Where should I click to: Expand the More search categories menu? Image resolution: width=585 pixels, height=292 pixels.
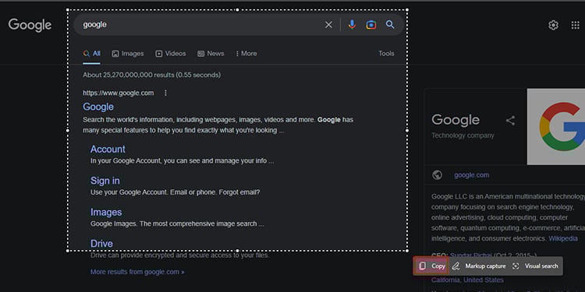[246, 54]
